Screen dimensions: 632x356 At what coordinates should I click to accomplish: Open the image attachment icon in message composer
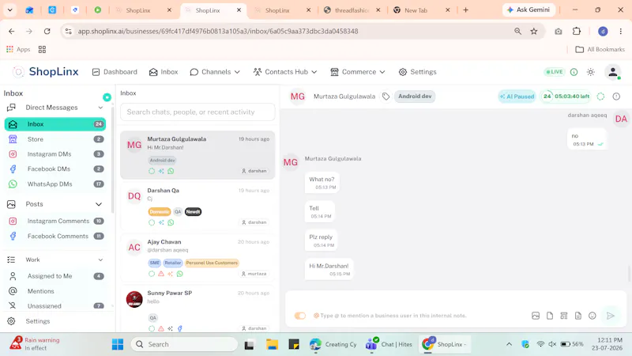(x=536, y=316)
